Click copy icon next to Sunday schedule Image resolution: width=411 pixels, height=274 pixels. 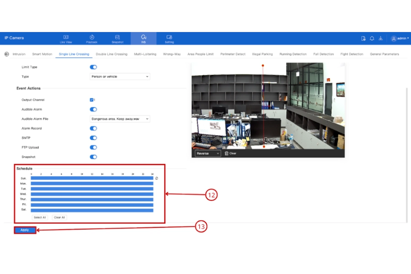(x=157, y=178)
